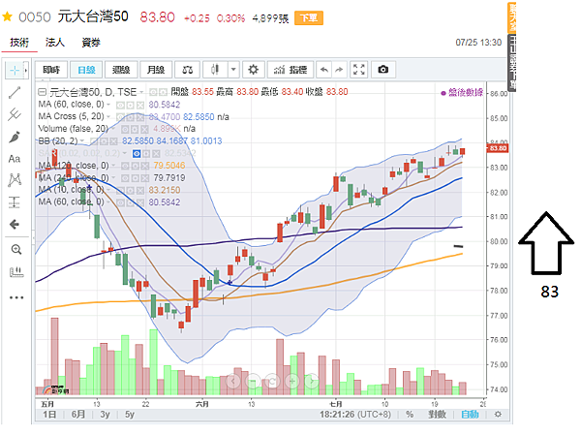Toggle fullscreen chart mode
The height and width of the screenshot is (434, 581).
[x=358, y=70]
